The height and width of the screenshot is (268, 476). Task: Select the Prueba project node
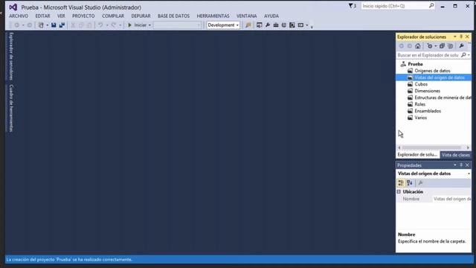[x=415, y=64]
